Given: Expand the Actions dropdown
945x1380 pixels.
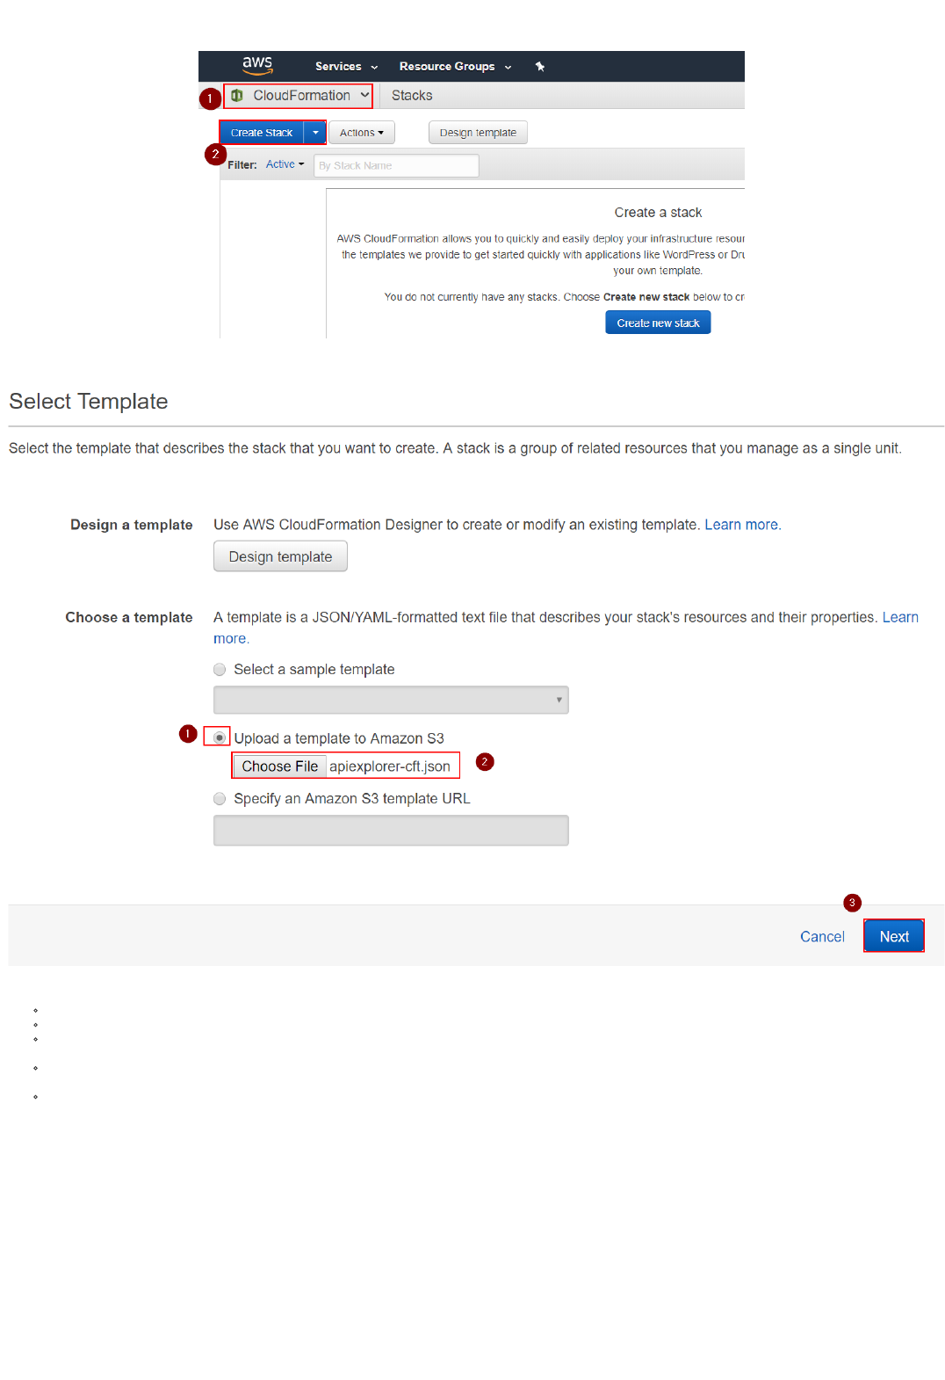Looking at the screenshot, I should click(x=361, y=133).
